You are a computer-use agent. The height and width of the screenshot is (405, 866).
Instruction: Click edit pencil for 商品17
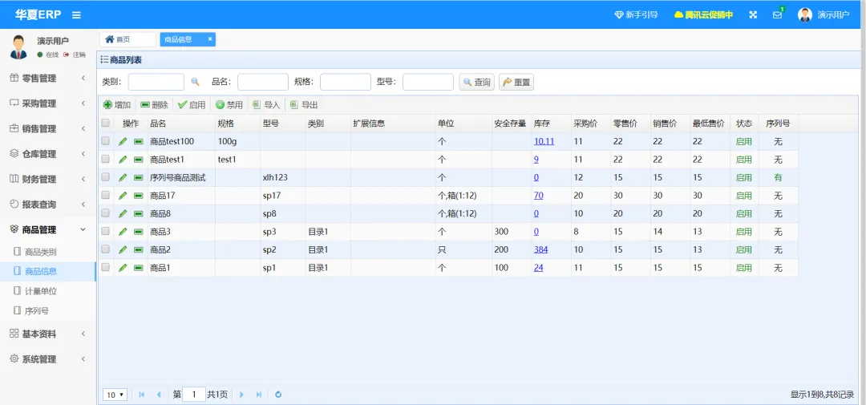(123, 196)
